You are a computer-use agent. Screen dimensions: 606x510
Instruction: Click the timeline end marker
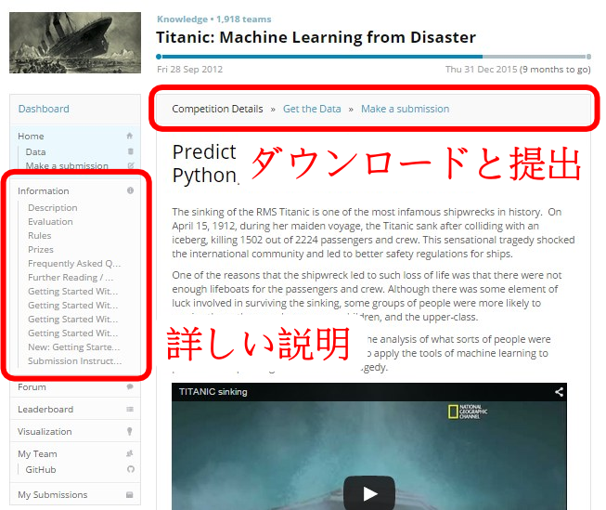pyautogui.click(x=588, y=57)
